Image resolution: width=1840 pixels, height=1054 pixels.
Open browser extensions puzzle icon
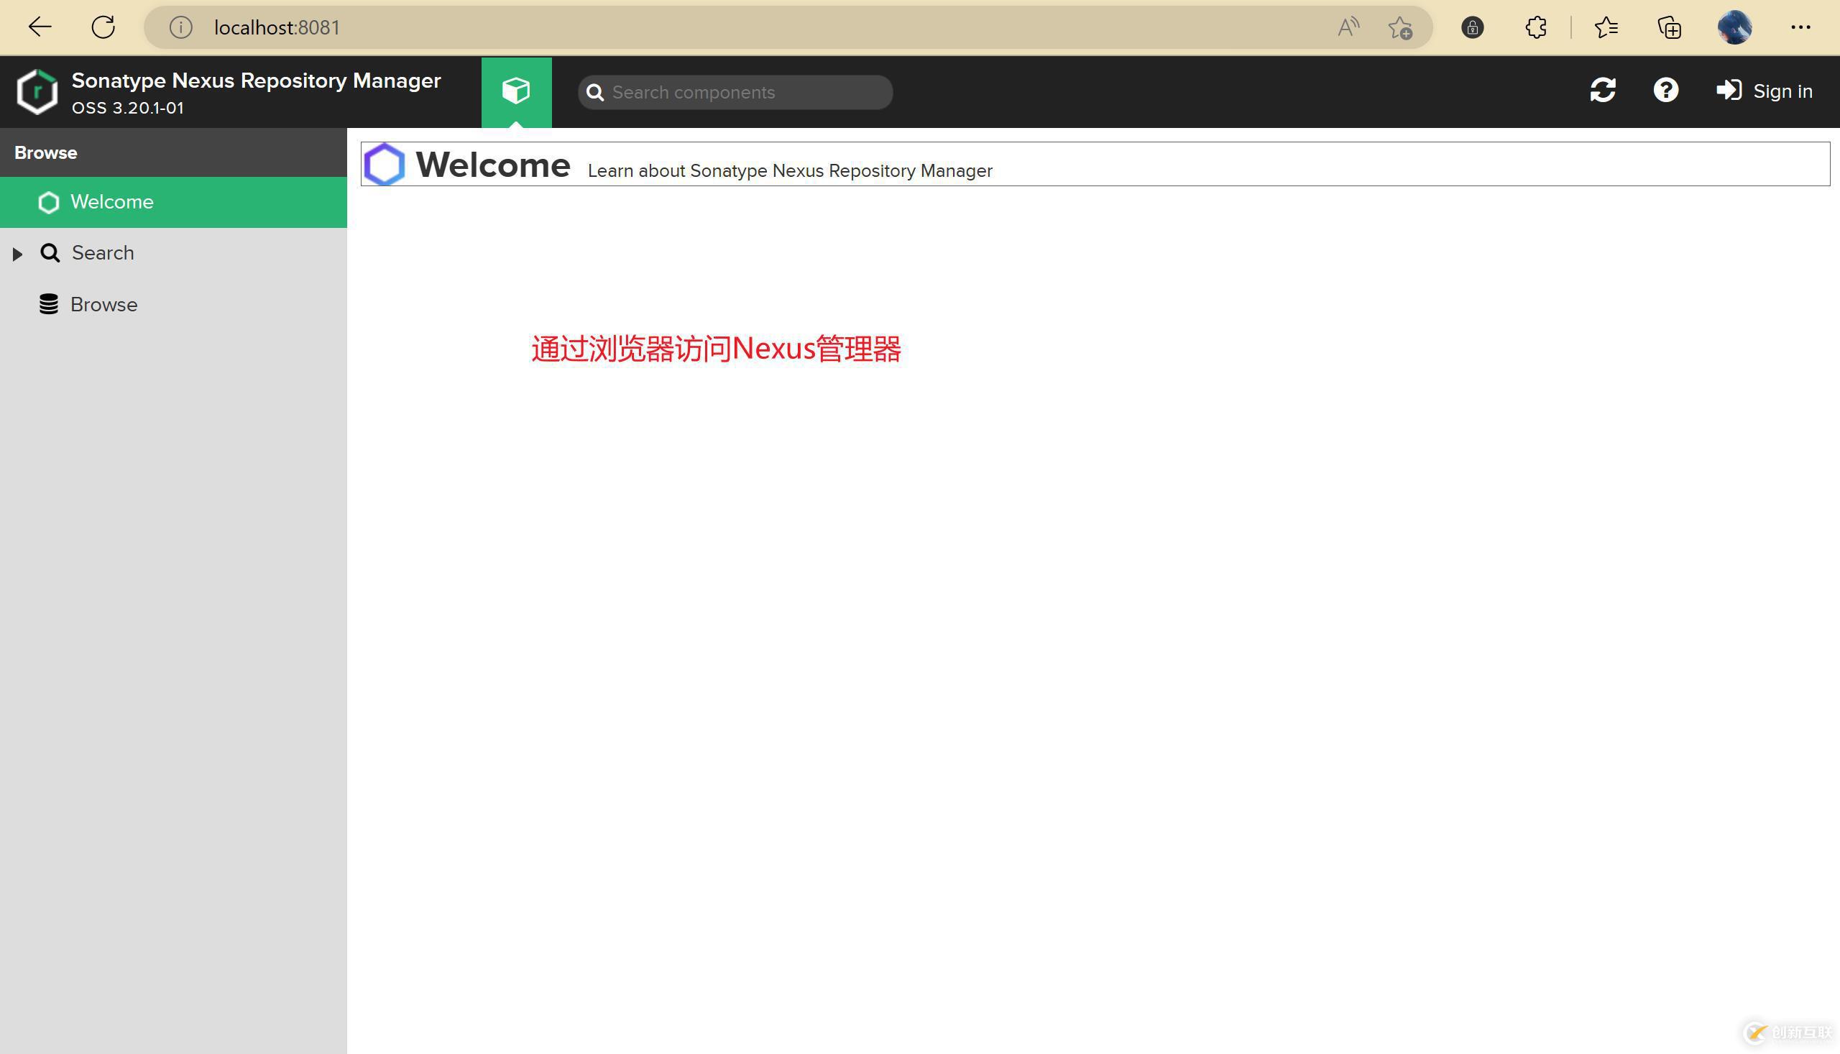click(1536, 27)
